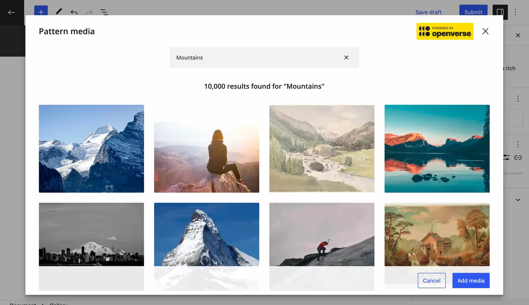The height and width of the screenshot is (305, 529).
Task: Select the watercolor valley painting
Action: tap(322, 149)
